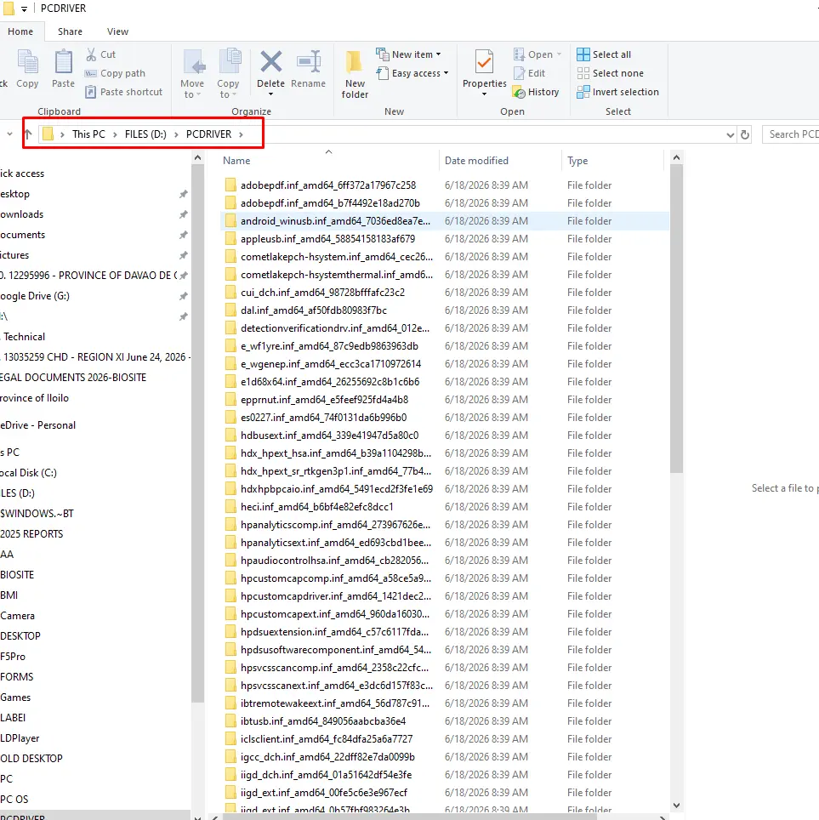Image resolution: width=819 pixels, height=820 pixels.
Task: Click Select all
Action: (x=604, y=54)
